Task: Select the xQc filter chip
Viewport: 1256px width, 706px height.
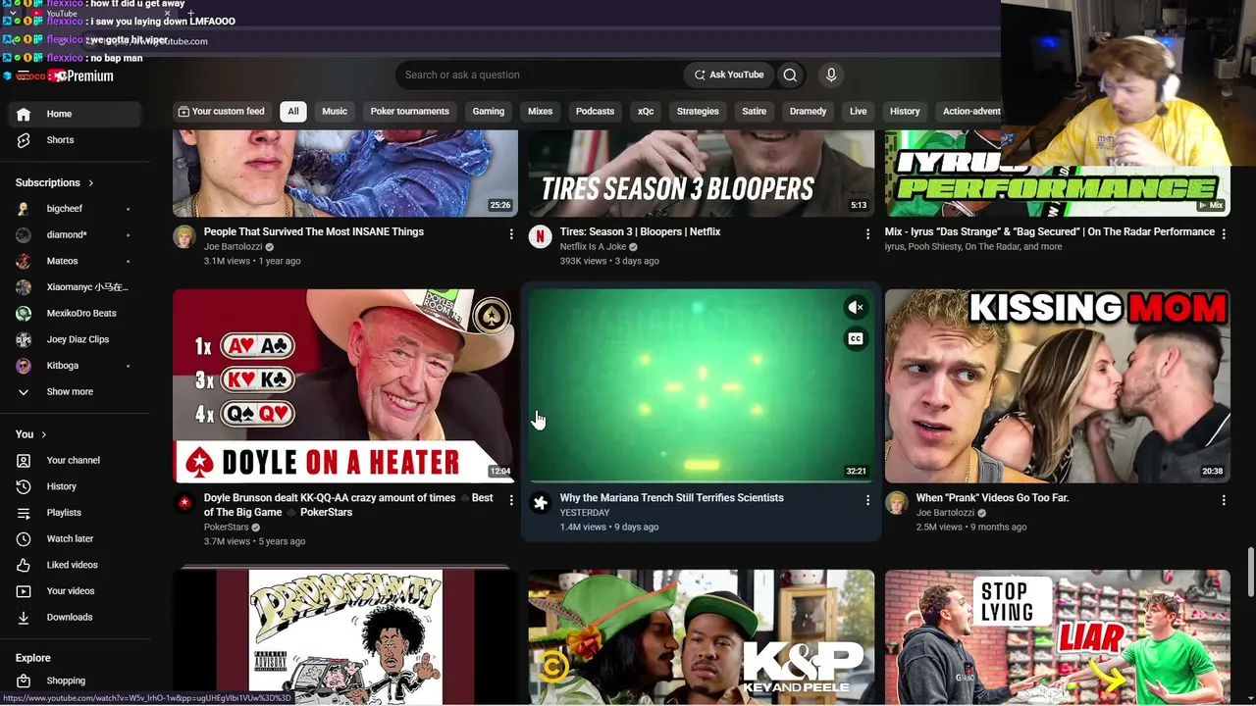Action: [646, 112]
